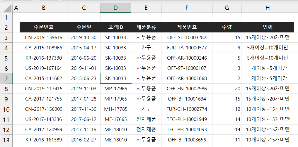Select customer ID cell MF-17665
The image size is (298, 147).
click(x=115, y=119)
